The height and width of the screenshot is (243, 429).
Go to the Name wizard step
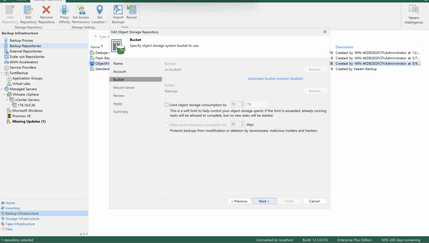pos(118,63)
